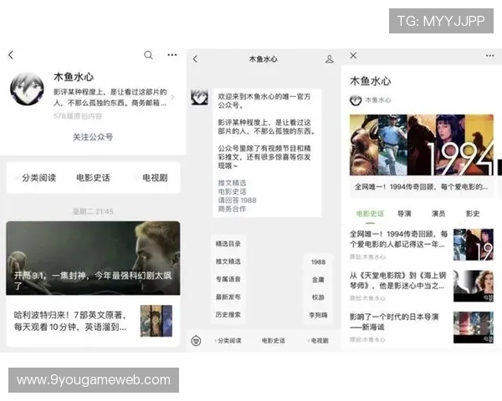
Task: Select 金庸 in the 电视剧 popup
Action: (x=318, y=280)
